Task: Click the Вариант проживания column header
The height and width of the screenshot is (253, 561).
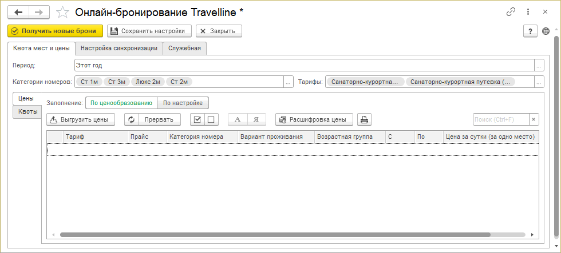Action: [x=276, y=136]
